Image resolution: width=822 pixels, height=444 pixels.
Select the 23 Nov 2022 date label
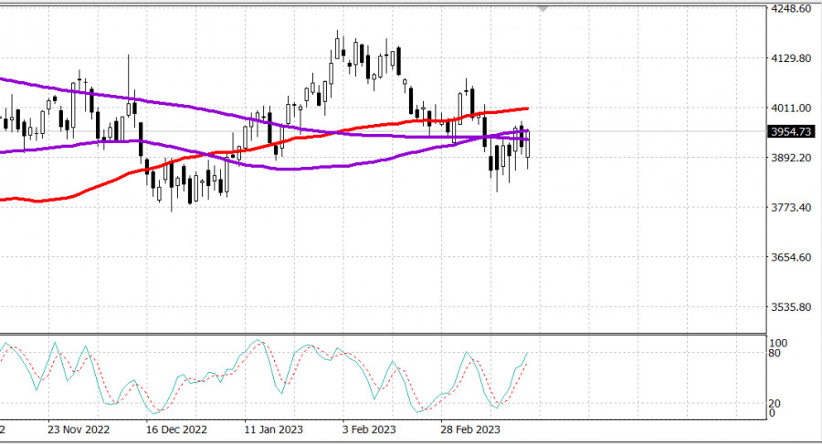click(x=78, y=429)
